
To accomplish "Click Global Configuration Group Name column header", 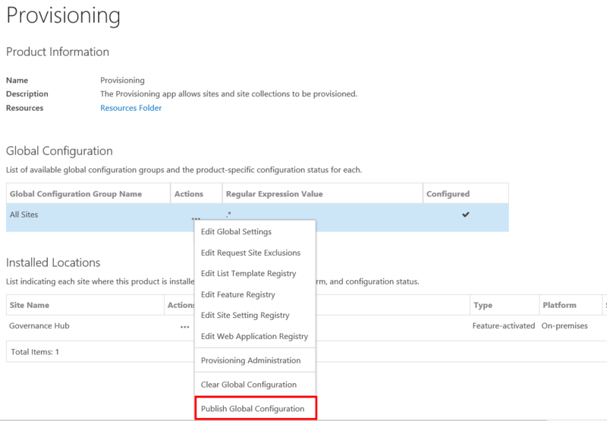I will [76, 193].
